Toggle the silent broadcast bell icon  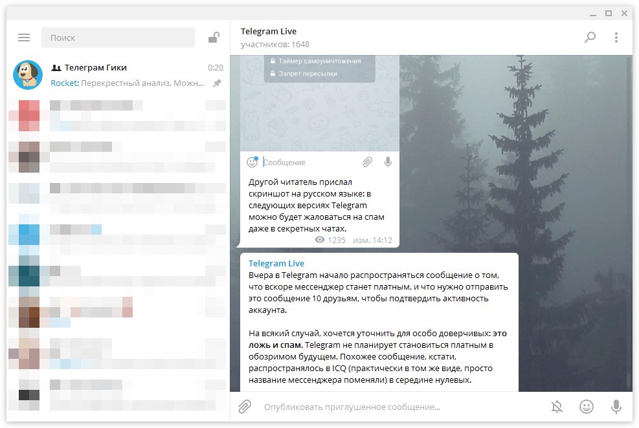coord(557,407)
